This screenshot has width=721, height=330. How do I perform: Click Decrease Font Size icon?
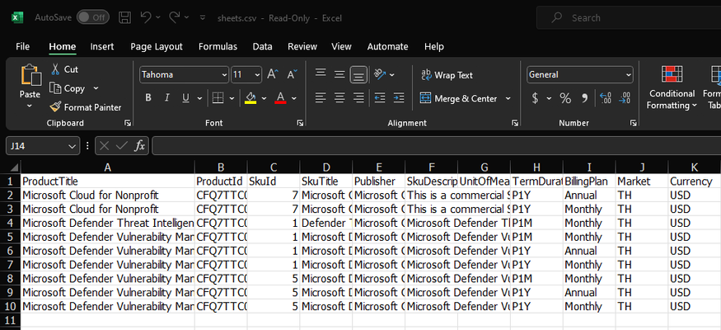pos(293,74)
